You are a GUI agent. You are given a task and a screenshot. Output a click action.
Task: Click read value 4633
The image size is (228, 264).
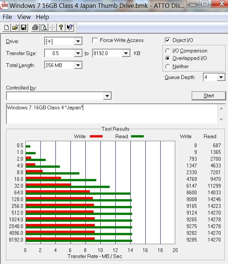216,166
